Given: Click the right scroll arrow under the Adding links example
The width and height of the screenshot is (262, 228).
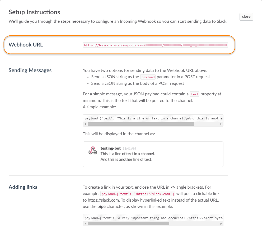Looking at the screenshot, I should (x=221, y=223).
